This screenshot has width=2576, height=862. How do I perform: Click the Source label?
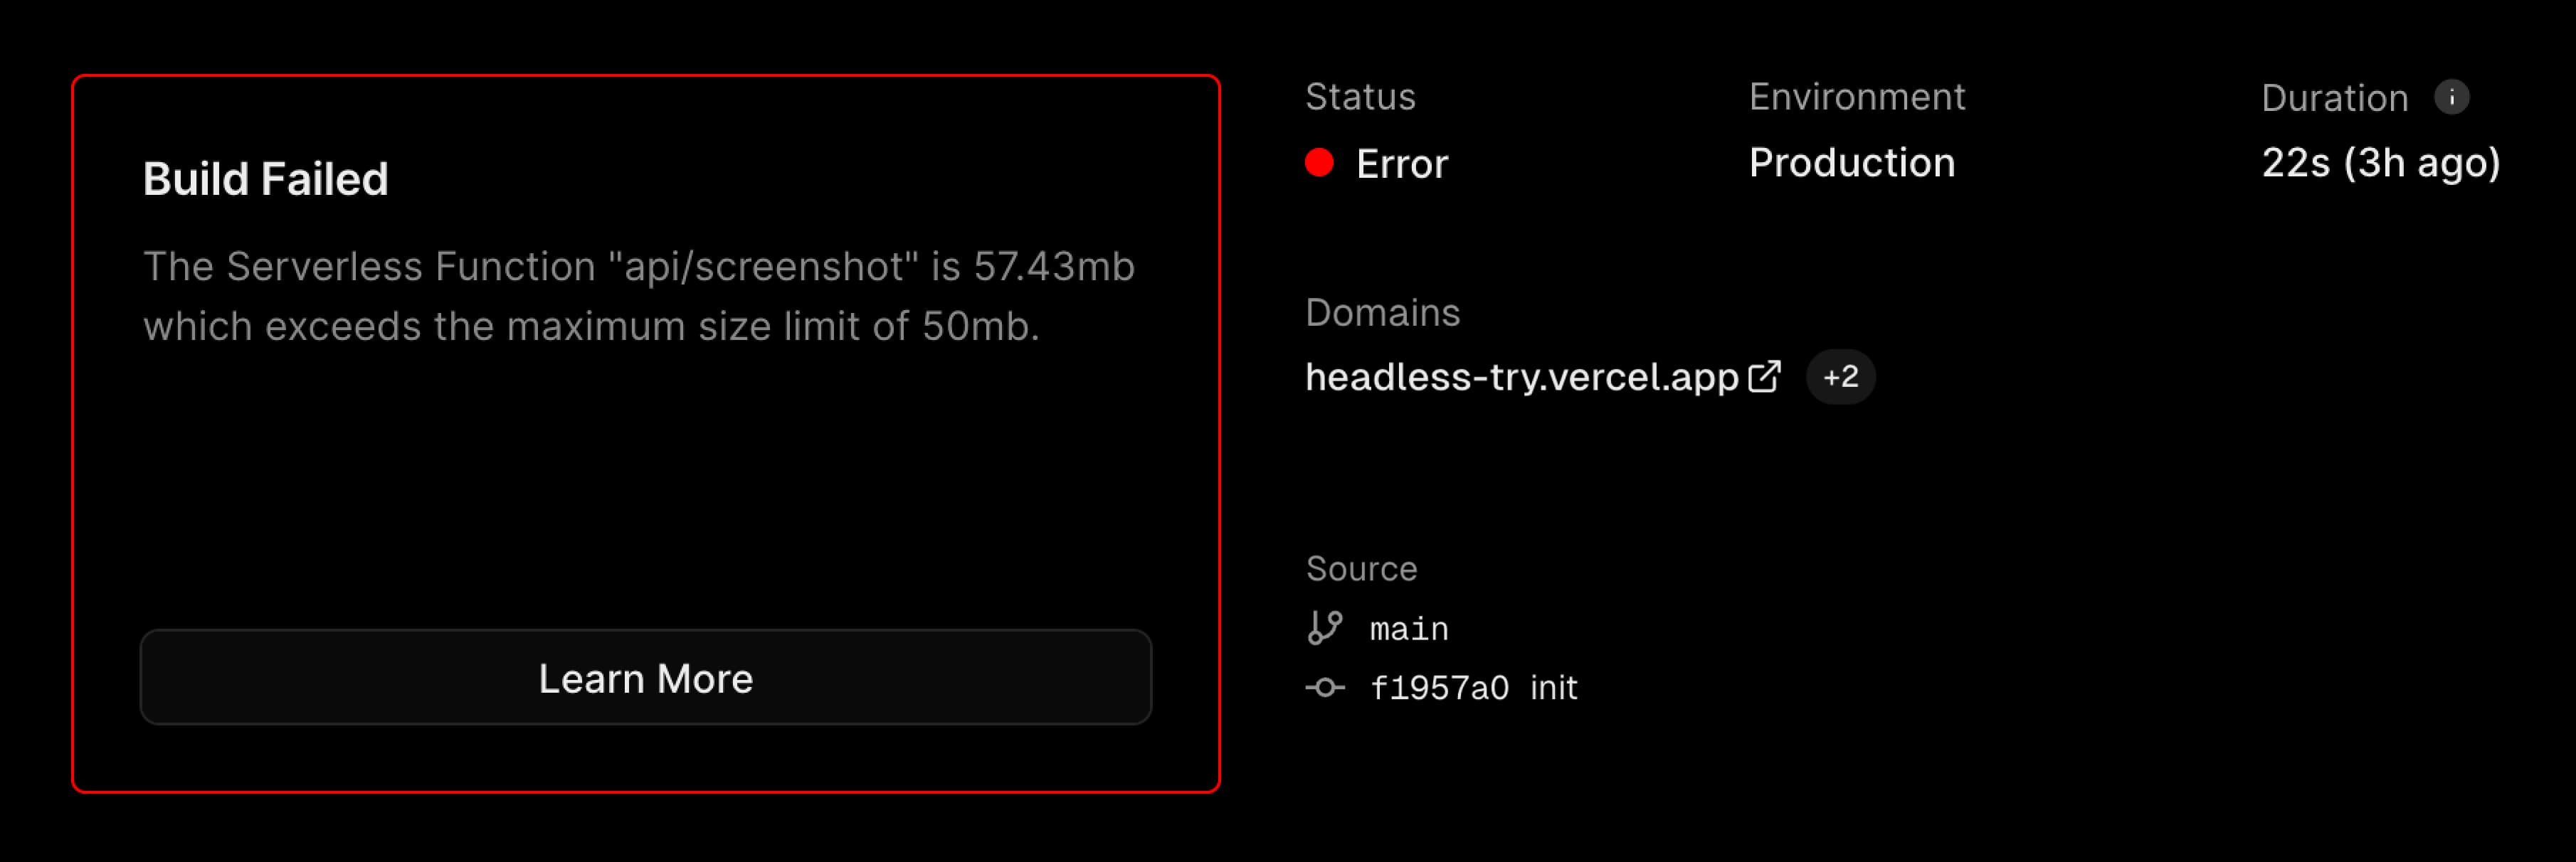point(1362,568)
